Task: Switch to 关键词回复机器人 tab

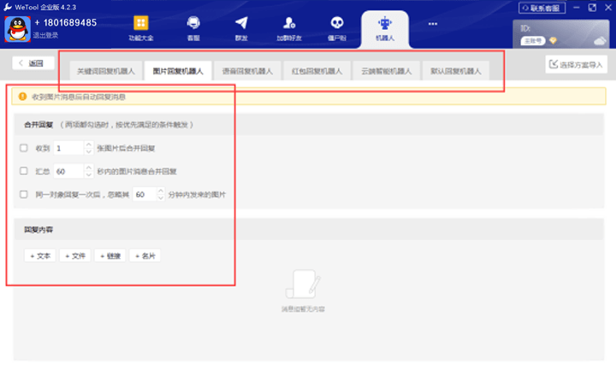Action: [106, 71]
